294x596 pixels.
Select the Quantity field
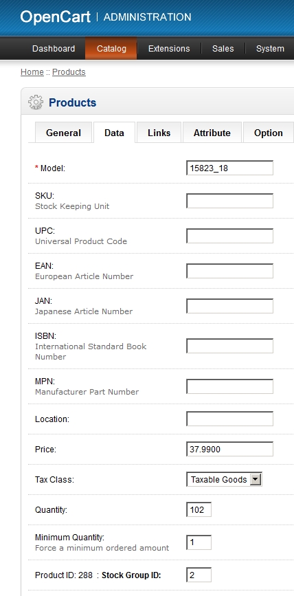click(199, 510)
